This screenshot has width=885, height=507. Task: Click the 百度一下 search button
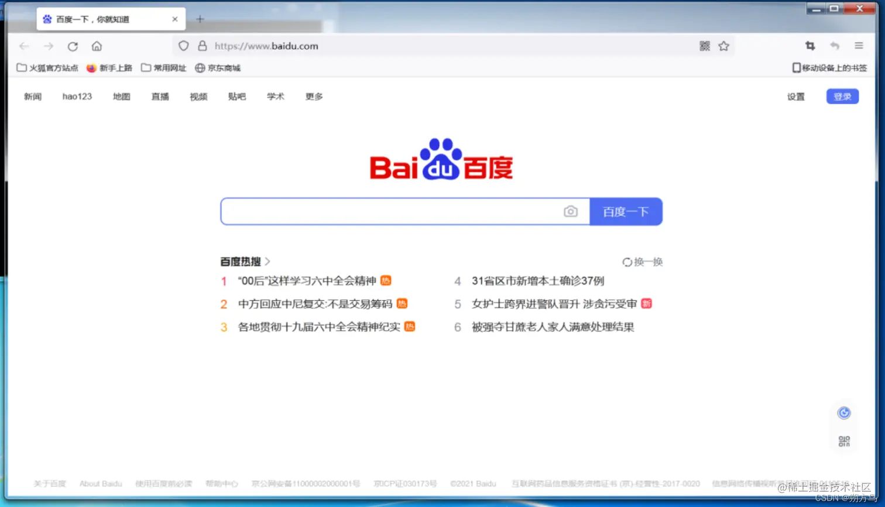[x=626, y=211]
